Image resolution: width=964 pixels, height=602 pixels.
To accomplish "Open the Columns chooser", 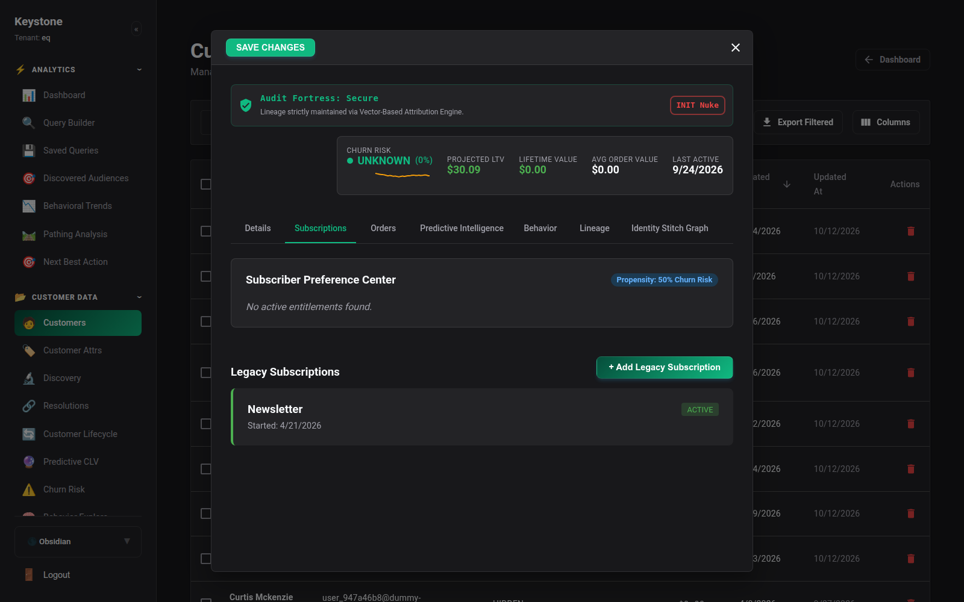I will pos(886,122).
